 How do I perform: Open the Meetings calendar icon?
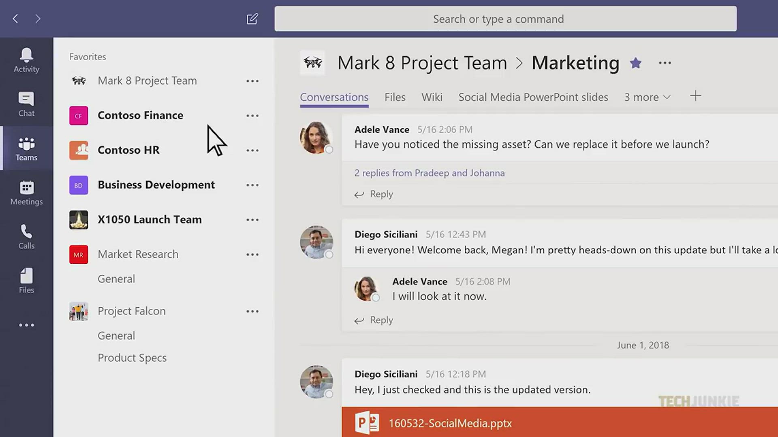[26, 193]
